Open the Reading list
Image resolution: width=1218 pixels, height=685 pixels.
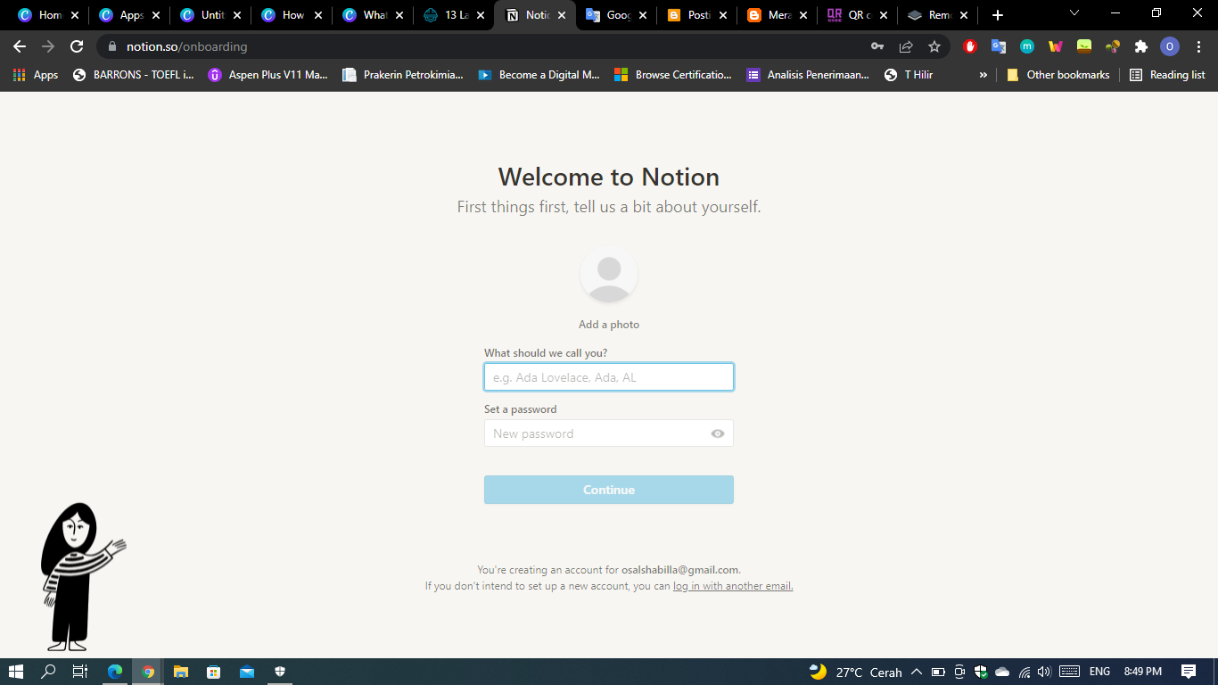tap(1167, 75)
